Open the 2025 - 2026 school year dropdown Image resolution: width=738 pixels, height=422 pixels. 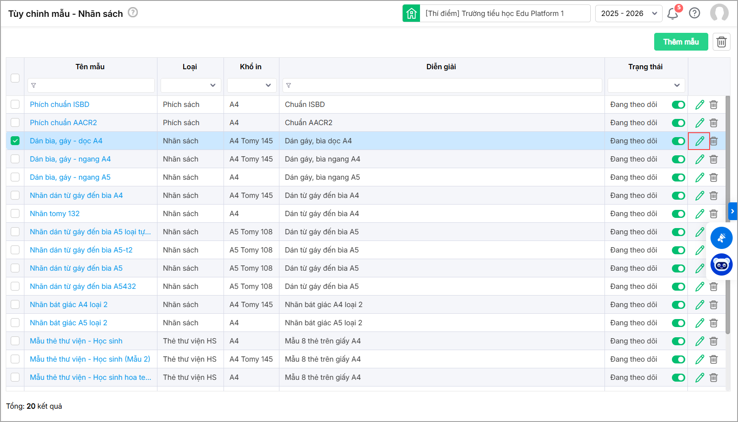628,13
